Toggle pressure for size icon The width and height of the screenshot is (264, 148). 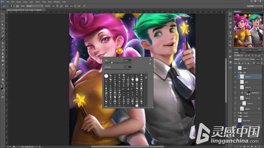pos(84,6)
